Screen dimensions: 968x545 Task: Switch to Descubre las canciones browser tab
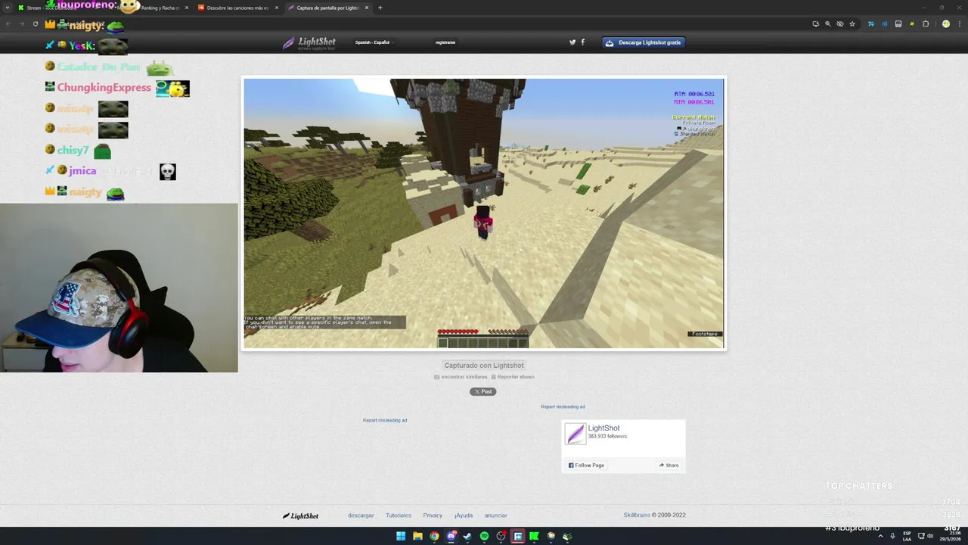(x=237, y=8)
